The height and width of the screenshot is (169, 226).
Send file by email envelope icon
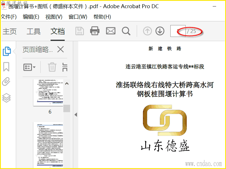(111, 31)
